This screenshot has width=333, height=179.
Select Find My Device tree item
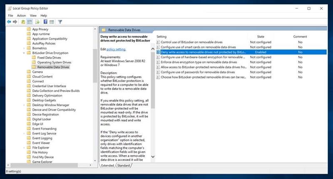click(43, 157)
